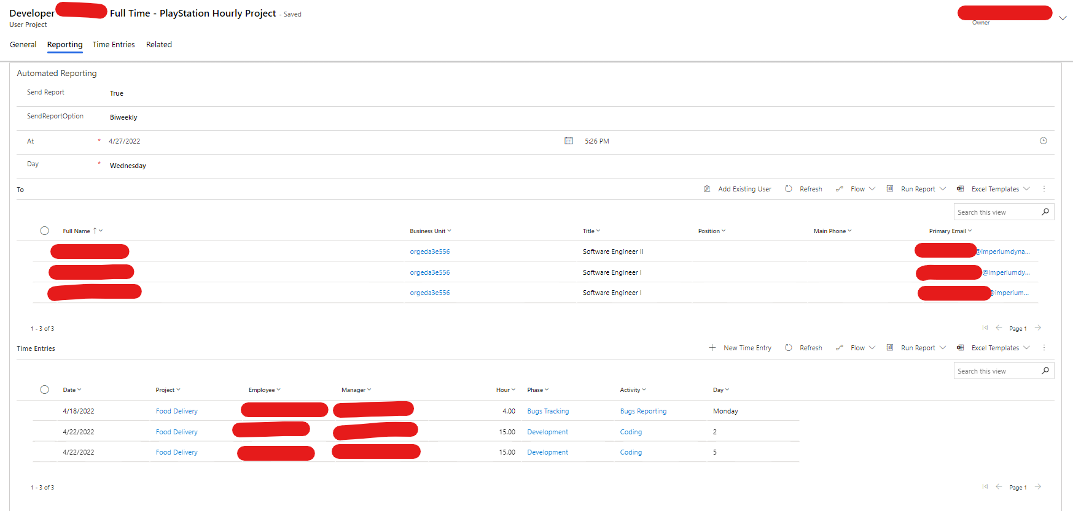The width and height of the screenshot is (1073, 511).
Task: Click the clock time picker icon
Action: 1043,141
